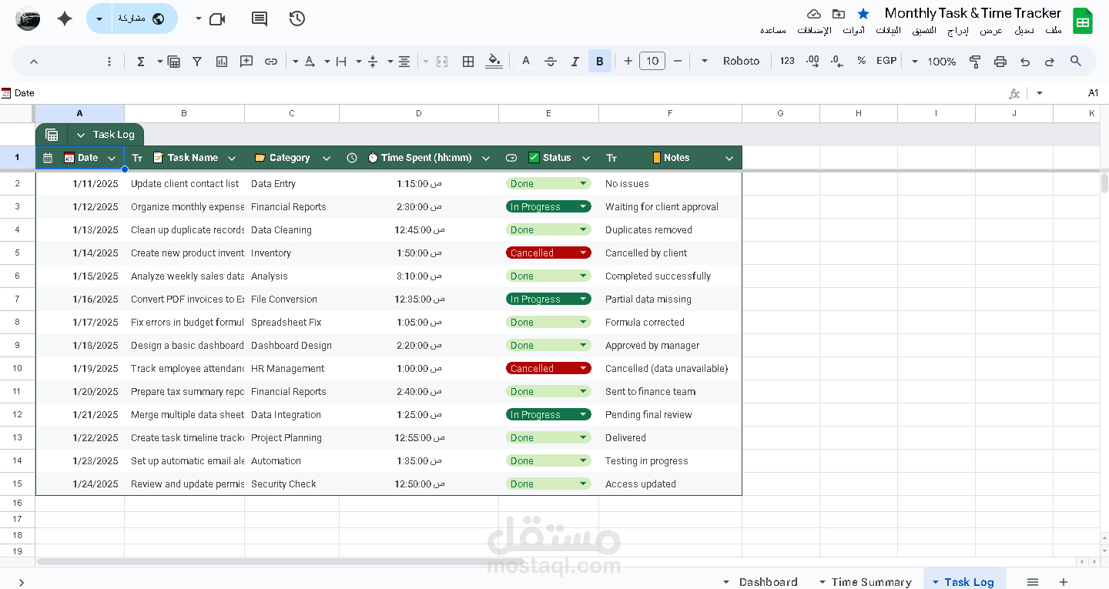Check the cloud save status icon
The image size is (1109, 589).
click(x=814, y=14)
